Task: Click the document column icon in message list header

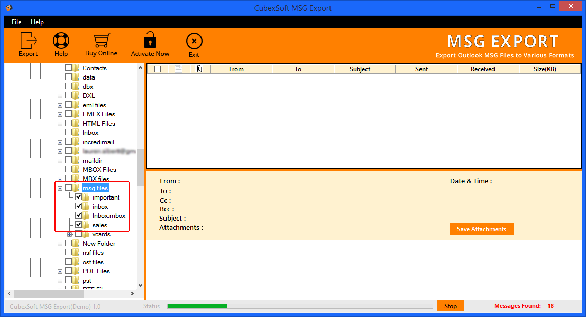Action: 179,69
